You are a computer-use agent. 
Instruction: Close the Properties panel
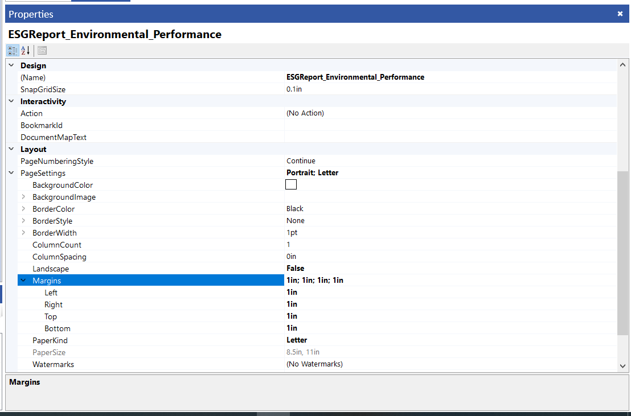(620, 14)
